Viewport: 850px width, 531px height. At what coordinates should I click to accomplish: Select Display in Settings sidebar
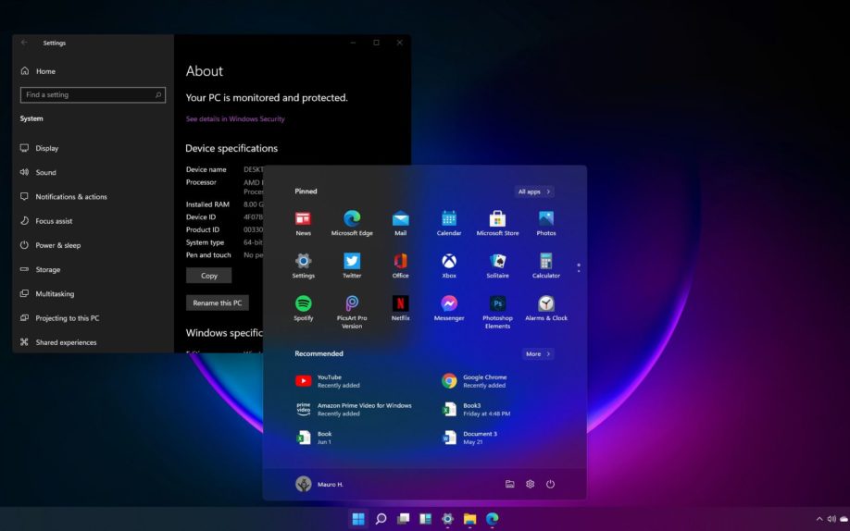tap(39, 148)
